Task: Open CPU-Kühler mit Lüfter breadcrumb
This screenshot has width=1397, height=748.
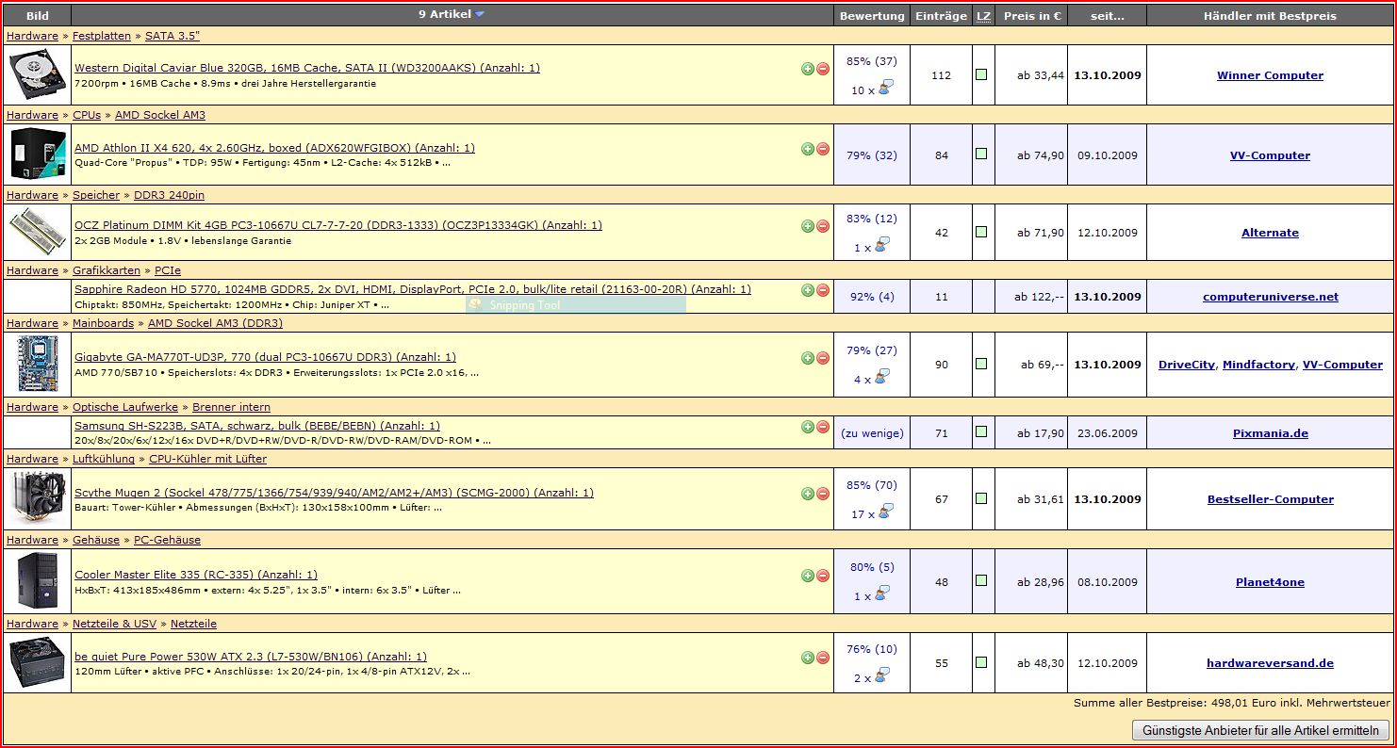Action: [208, 459]
